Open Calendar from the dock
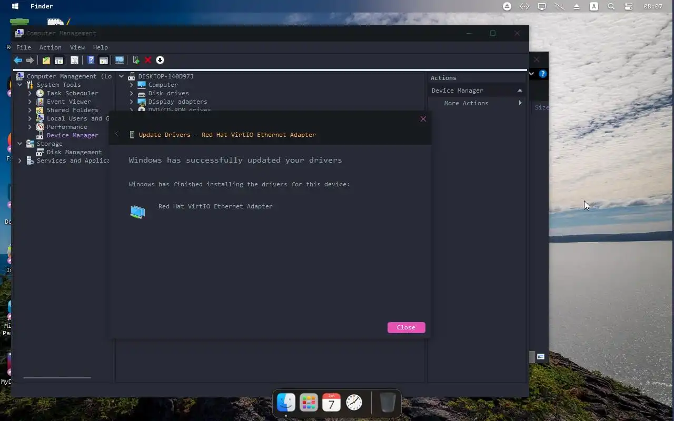Viewport: 674px width, 421px height. (331, 403)
